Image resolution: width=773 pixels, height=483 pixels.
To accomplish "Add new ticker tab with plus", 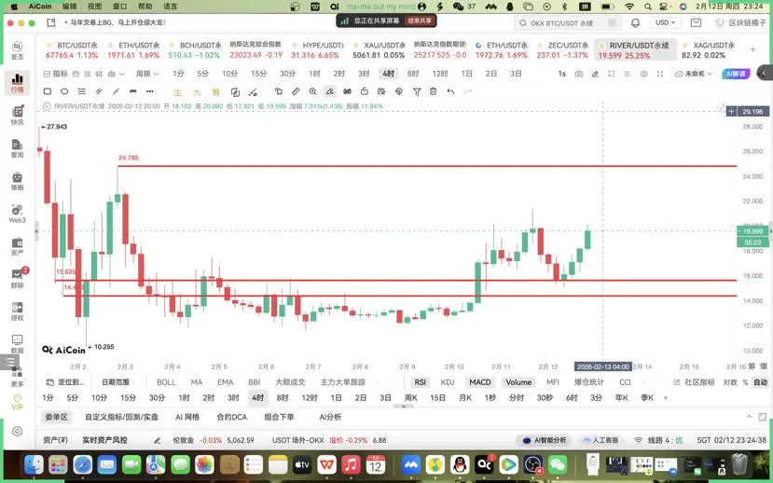I will [752, 49].
